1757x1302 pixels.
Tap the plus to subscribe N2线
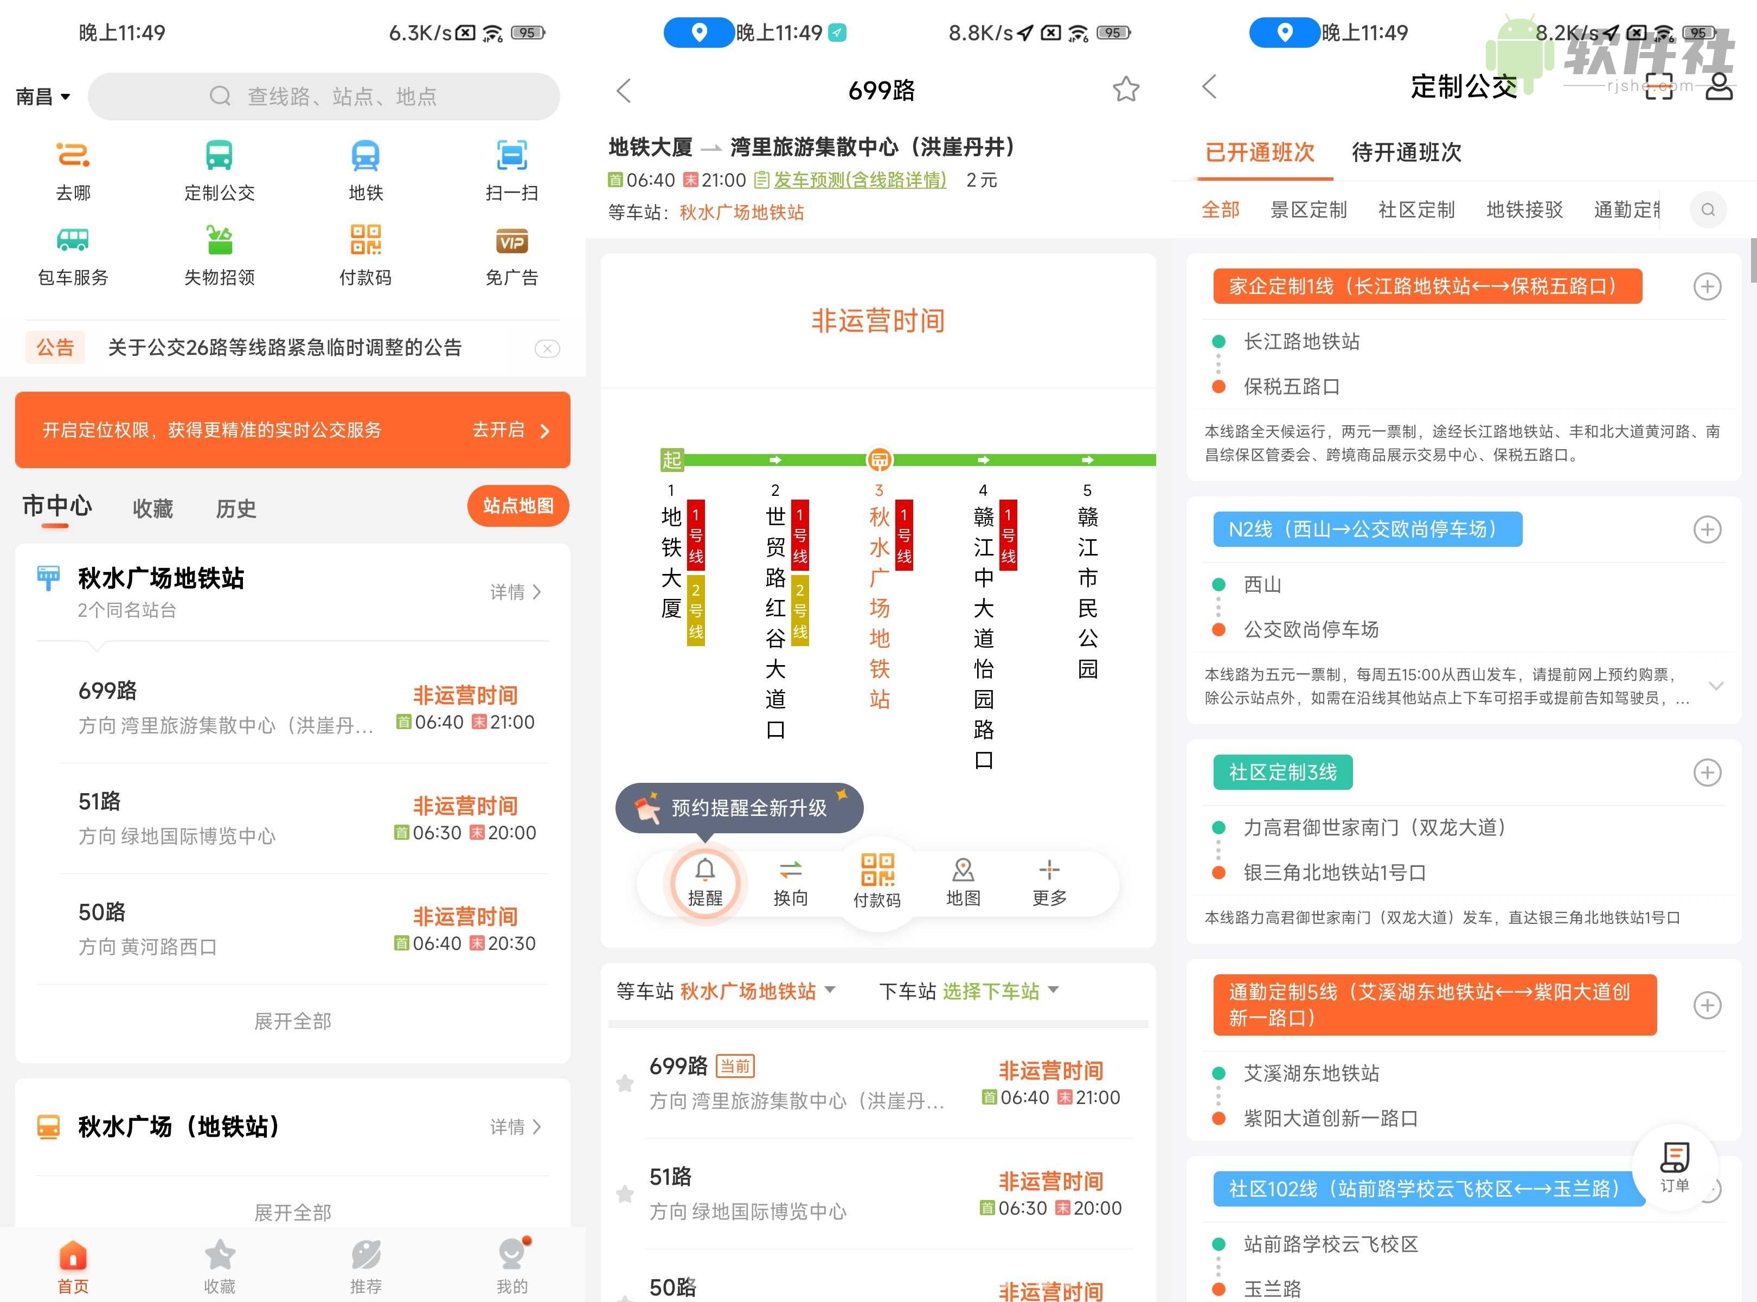(1707, 529)
